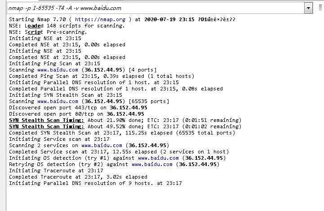324x211 pixels.
Task: Click www.baidu.com on the 4 ports line
Action: coord(58,70)
